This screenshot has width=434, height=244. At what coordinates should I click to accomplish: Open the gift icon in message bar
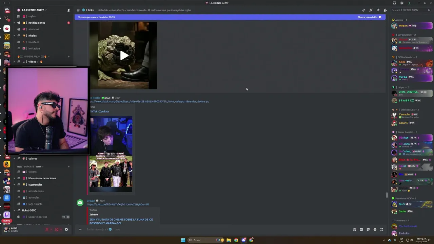pos(355,229)
